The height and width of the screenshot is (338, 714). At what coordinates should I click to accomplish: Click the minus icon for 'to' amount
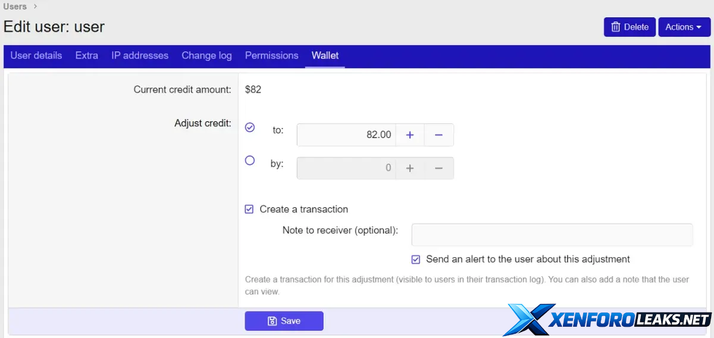click(x=439, y=135)
